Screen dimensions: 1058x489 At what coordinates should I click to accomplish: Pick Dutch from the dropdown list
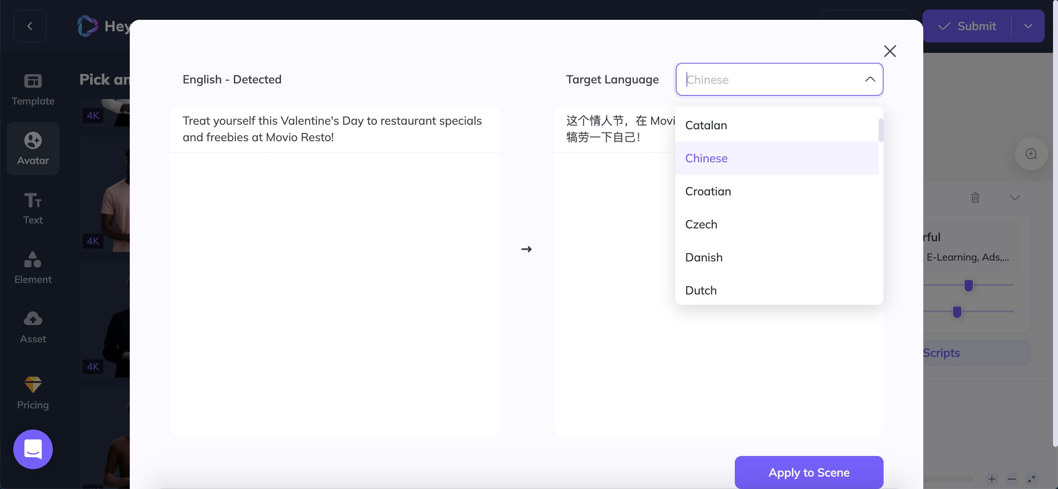pyautogui.click(x=777, y=290)
